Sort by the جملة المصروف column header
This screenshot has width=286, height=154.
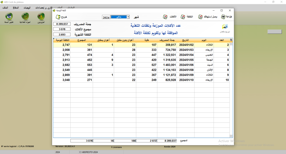pos(167,40)
